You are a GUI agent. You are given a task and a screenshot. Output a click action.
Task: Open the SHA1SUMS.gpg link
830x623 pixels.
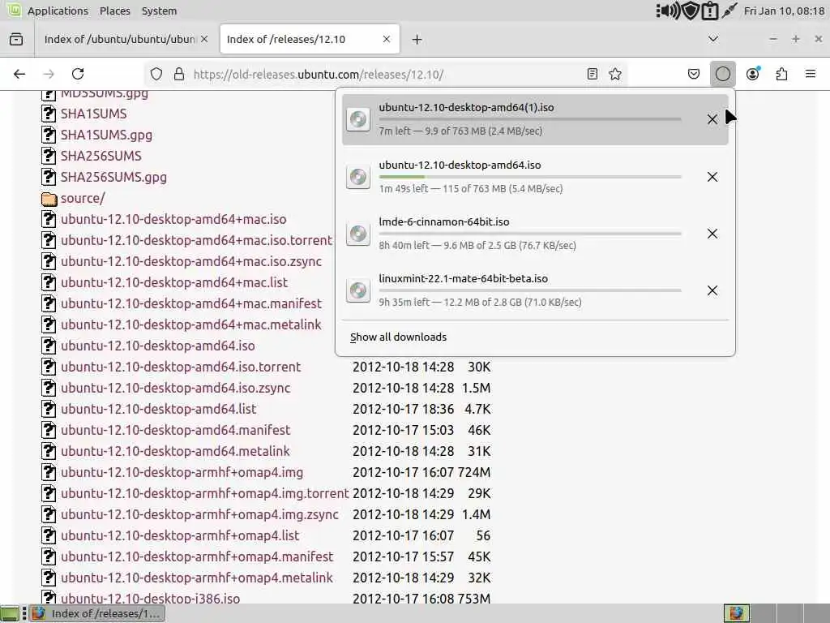point(106,135)
